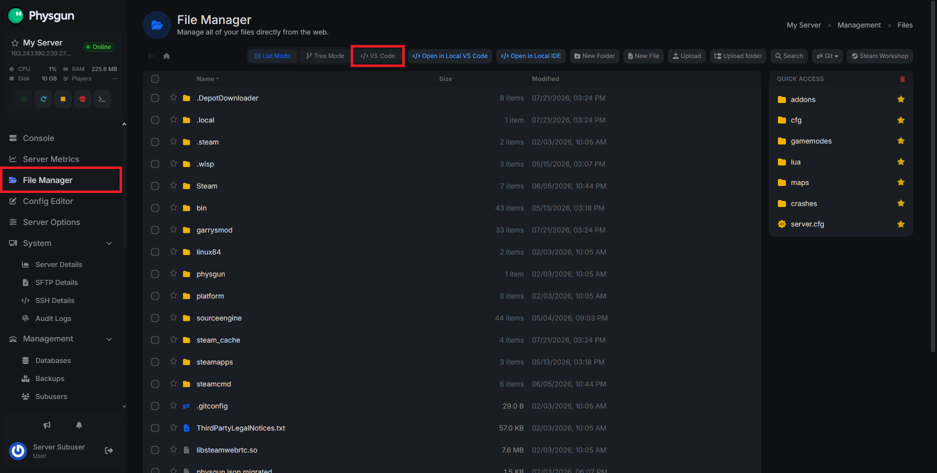Star the ThirdPartyLegalNotices.txt file row
This screenshot has height=473, width=937.
[x=174, y=427]
